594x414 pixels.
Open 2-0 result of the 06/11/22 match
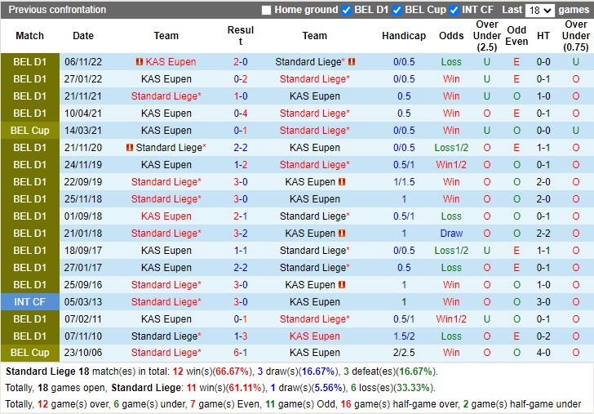241,62
